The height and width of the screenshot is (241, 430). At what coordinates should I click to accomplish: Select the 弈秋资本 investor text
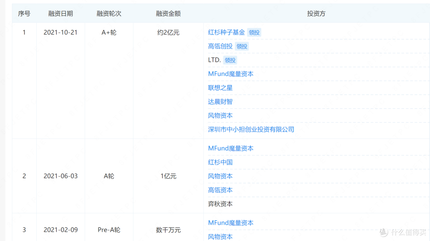(x=220, y=204)
